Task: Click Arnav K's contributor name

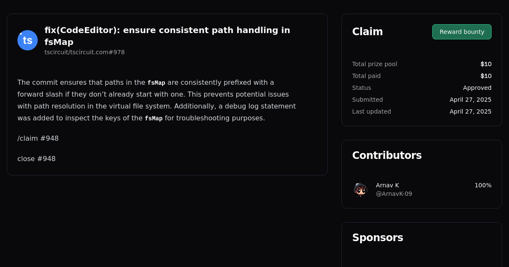Action: (x=387, y=185)
